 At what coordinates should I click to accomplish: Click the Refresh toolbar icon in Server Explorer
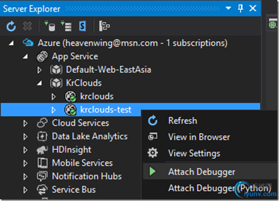point(11,26)
